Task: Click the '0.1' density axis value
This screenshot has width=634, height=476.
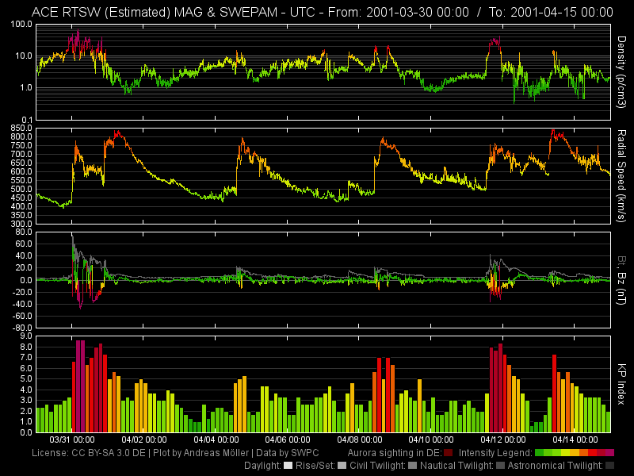Action: (26, 120)
